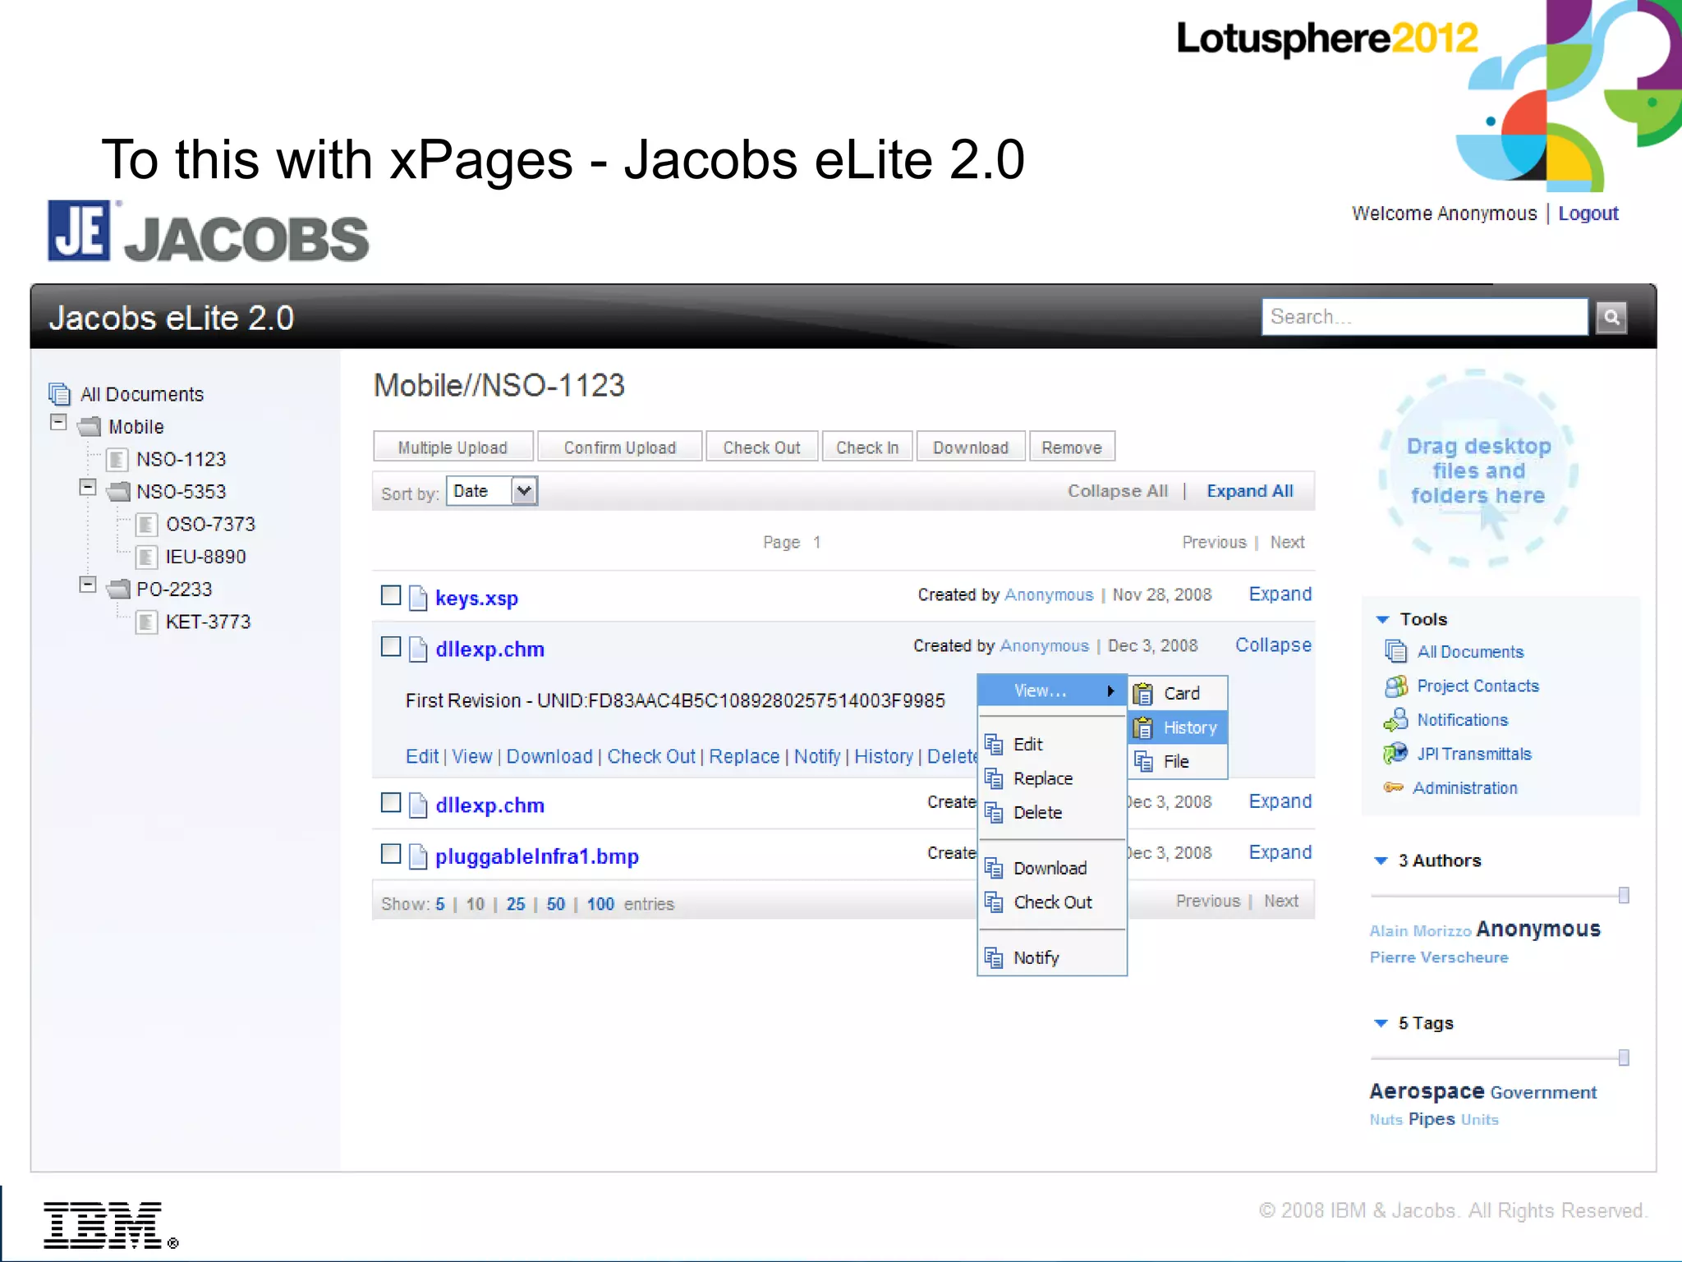Click the Logout link

[1588, 213]
